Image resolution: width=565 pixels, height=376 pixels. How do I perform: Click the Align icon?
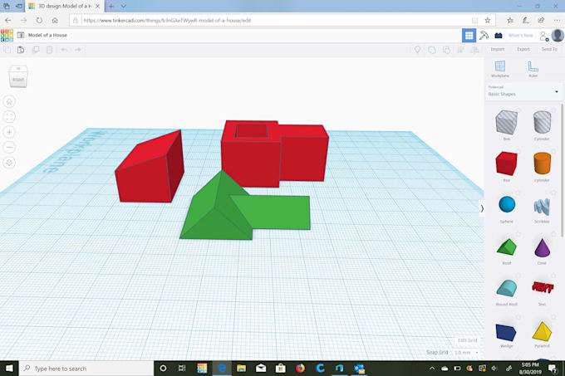point(460,50)
